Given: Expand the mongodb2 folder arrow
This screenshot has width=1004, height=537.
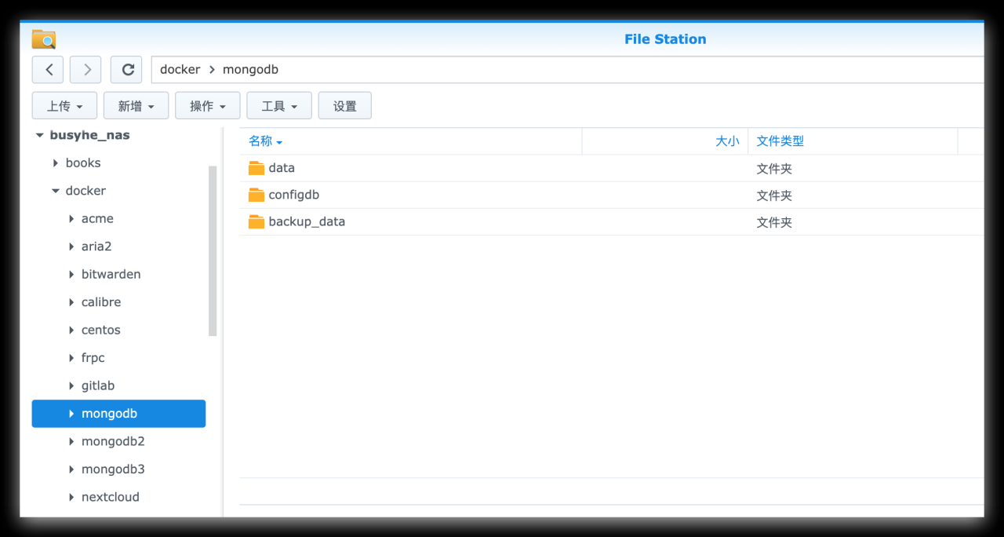Looking at the screenshot, I should [71, 442].
